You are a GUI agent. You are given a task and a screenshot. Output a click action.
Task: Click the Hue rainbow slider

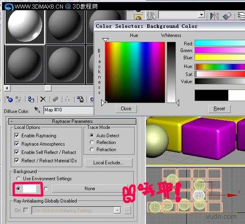(x=220, y=67)
